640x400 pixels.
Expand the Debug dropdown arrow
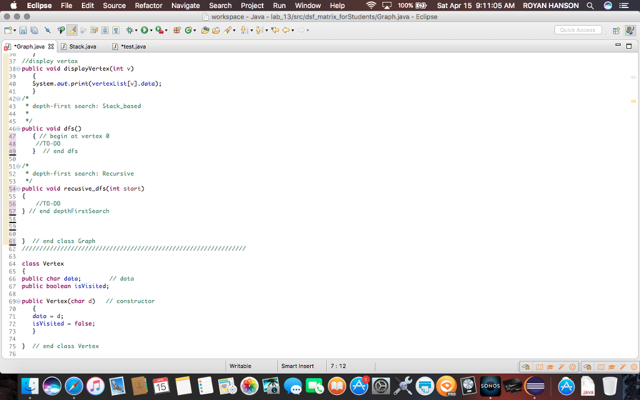[136, 29]
